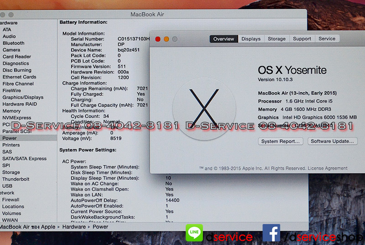Minimize the About This Mac window
The height and width of the screenshot is (245, 365).
166,39
